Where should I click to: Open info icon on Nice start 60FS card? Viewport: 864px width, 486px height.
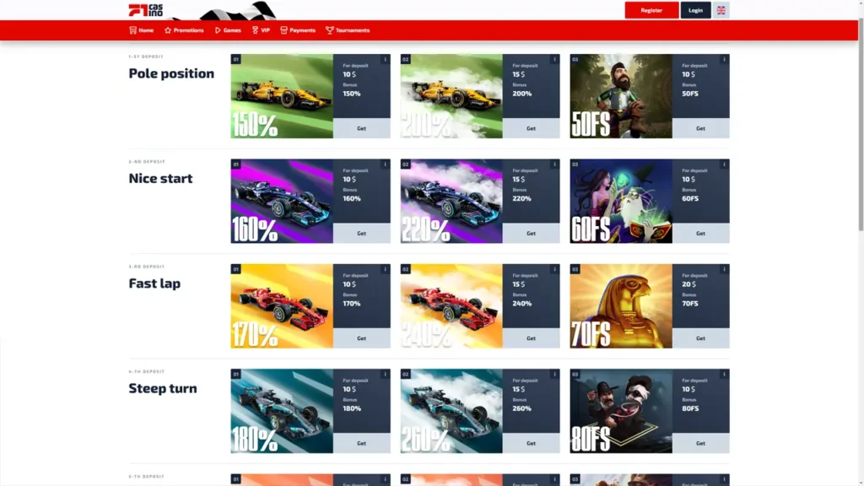[x=725, y=165]
